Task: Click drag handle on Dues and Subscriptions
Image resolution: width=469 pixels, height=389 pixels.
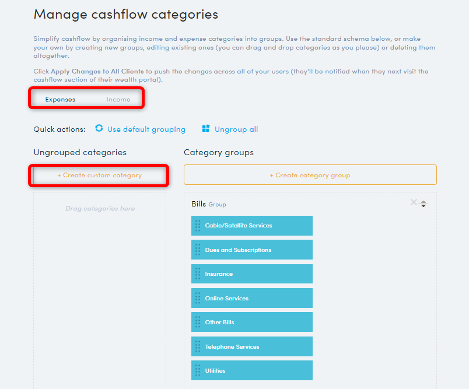Action: [198, 250]
